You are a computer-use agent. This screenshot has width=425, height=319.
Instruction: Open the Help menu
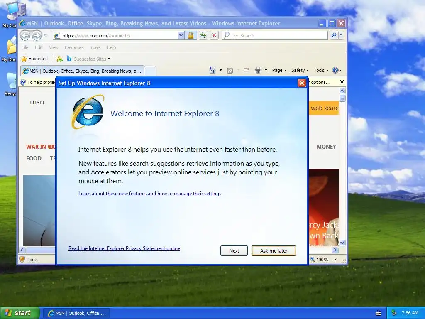point(111,47)
